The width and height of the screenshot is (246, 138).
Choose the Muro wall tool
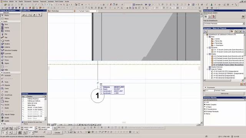[x=10, y=25]
